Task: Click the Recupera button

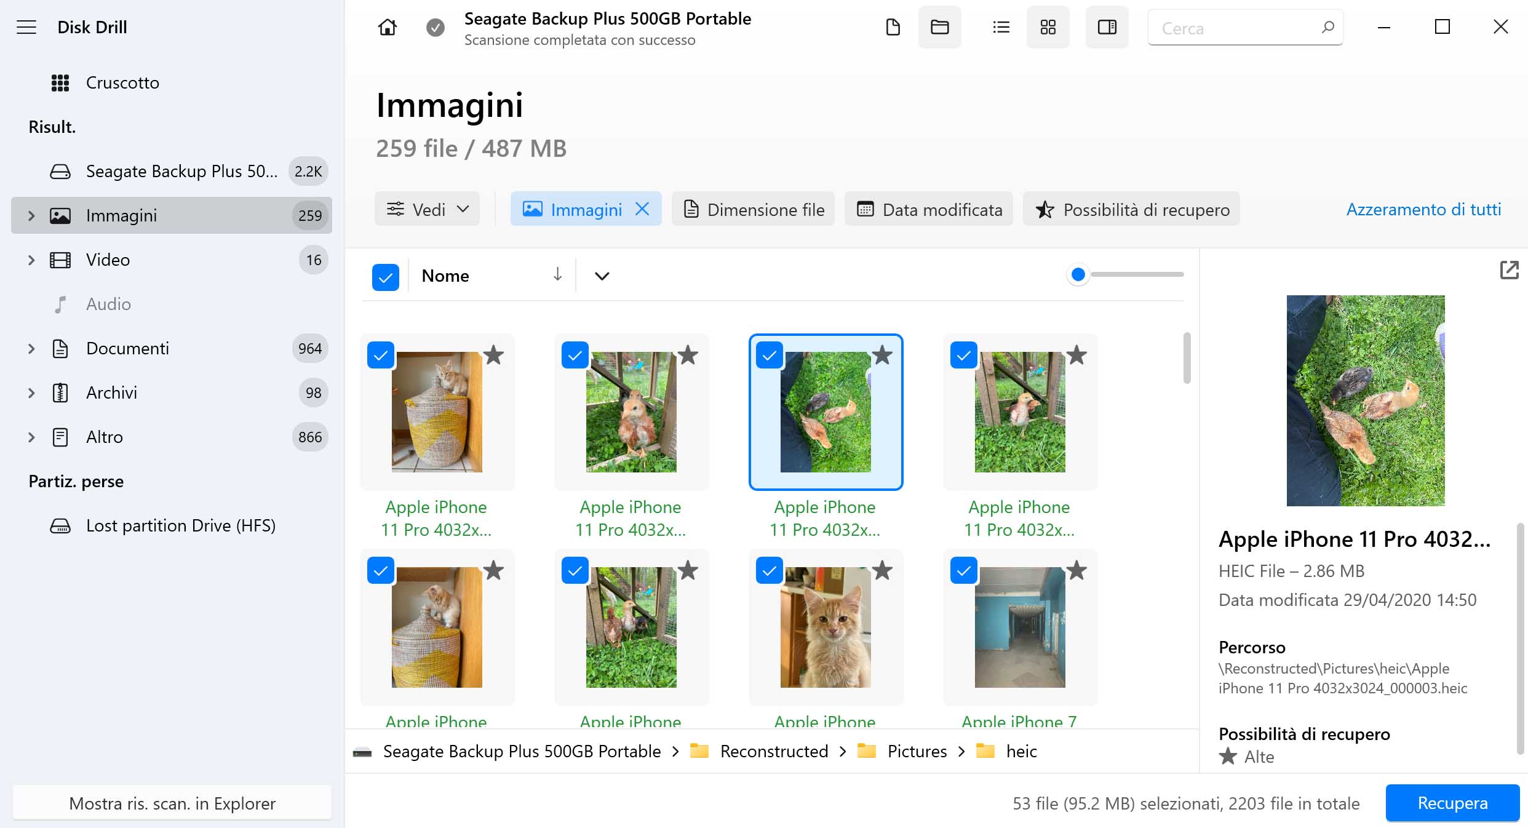Action: click(x=1452, y=803)
